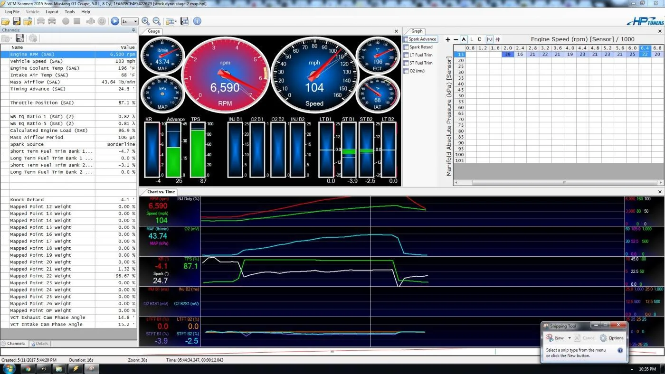Click the grayed stop square button
This screenshot has width=665, height=374.
click(76, 21)
